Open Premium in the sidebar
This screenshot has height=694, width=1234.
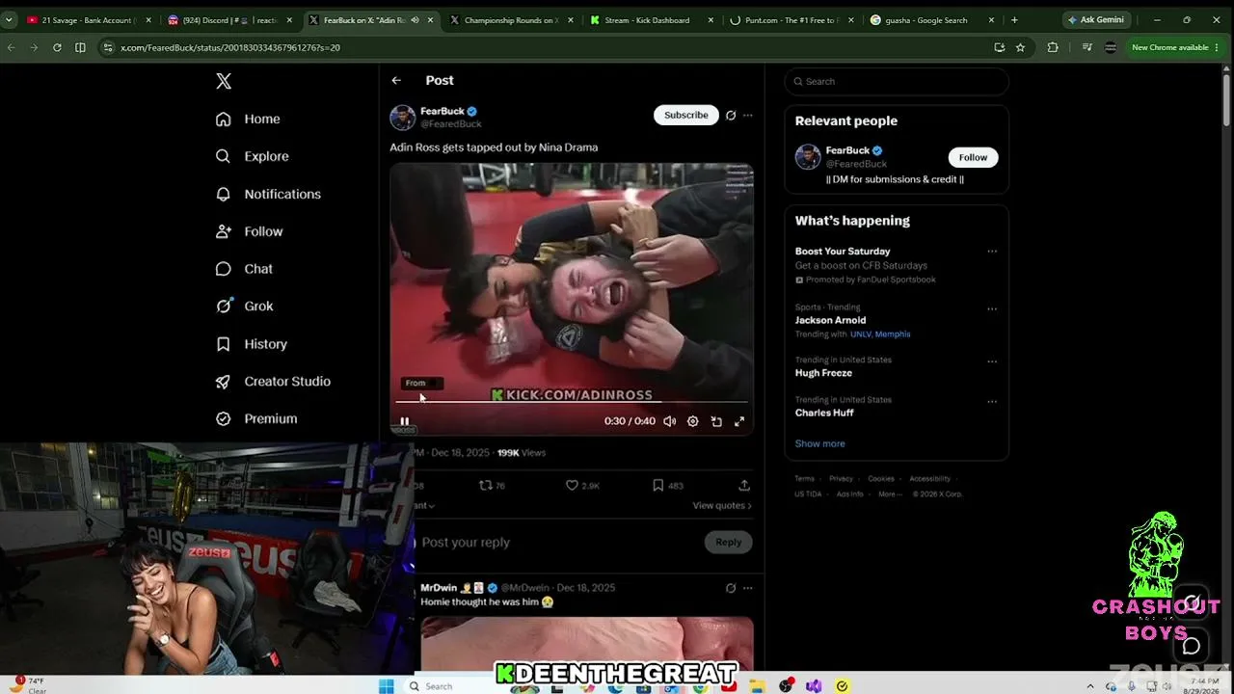tap(256, 418)
